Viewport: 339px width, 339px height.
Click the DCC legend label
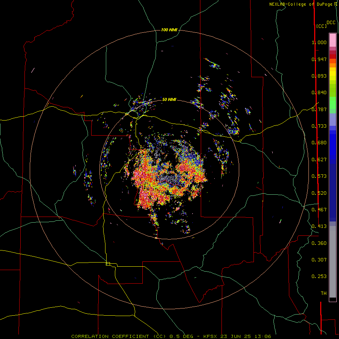(x=331, y=23)
